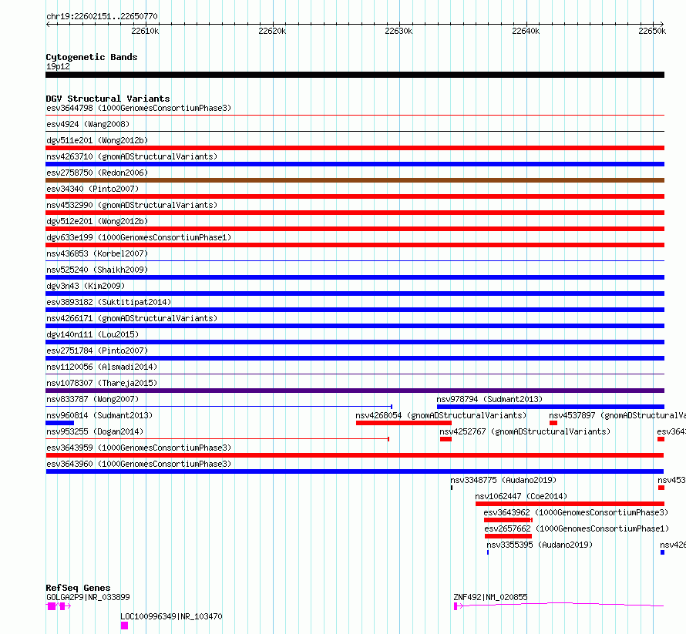The width and height of the screenshot is (686, 634).
Task: Select the brown esv2758750 (Redon2006) bar
Action: pyautogui.click(x=355, y=180)
